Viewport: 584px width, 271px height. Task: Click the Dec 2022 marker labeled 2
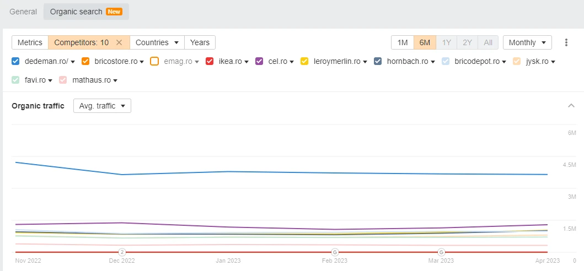[x=122, y=252]
